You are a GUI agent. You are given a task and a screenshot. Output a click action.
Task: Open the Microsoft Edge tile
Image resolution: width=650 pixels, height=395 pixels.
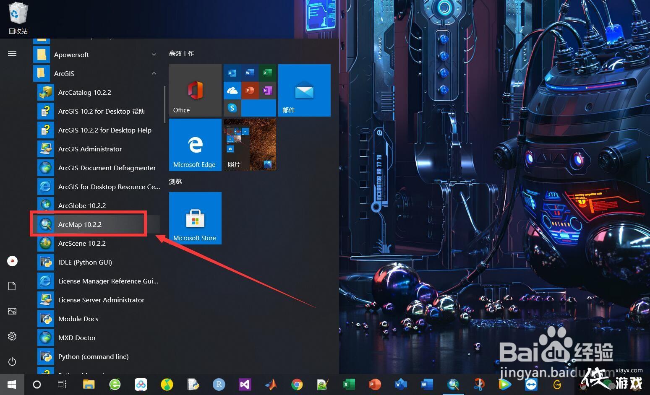point(195,145)
